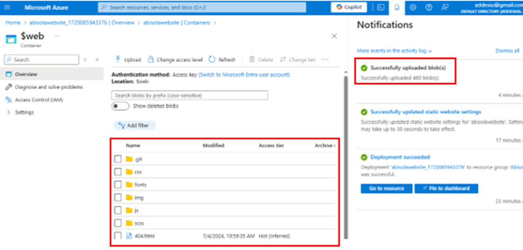Click the sidebar expand/collapse arrows icon
Viewport: 523px width, 250px height.
85,60
